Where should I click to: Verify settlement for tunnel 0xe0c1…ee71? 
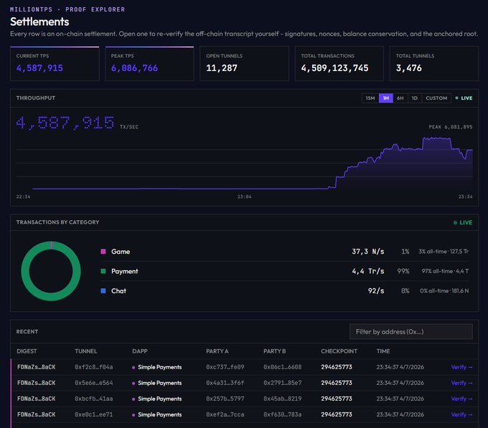click(461, 414)
